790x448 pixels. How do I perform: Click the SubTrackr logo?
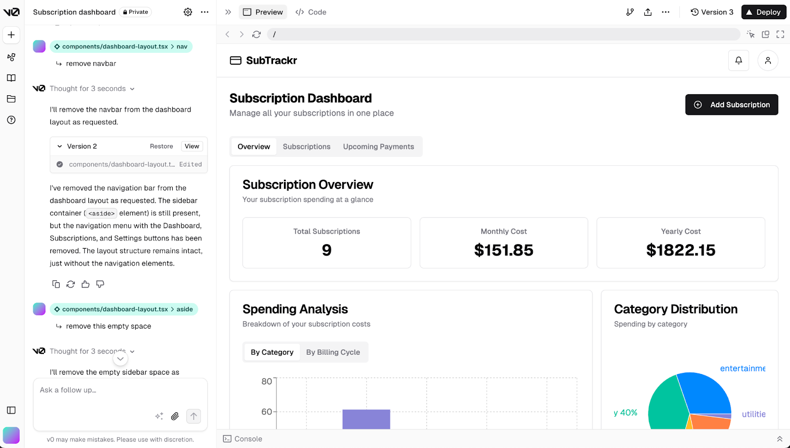point(264,60)
